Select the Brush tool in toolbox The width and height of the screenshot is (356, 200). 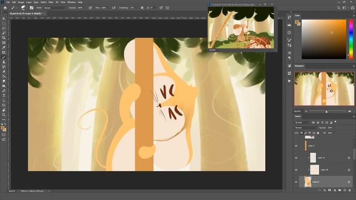tap(4, 57)
